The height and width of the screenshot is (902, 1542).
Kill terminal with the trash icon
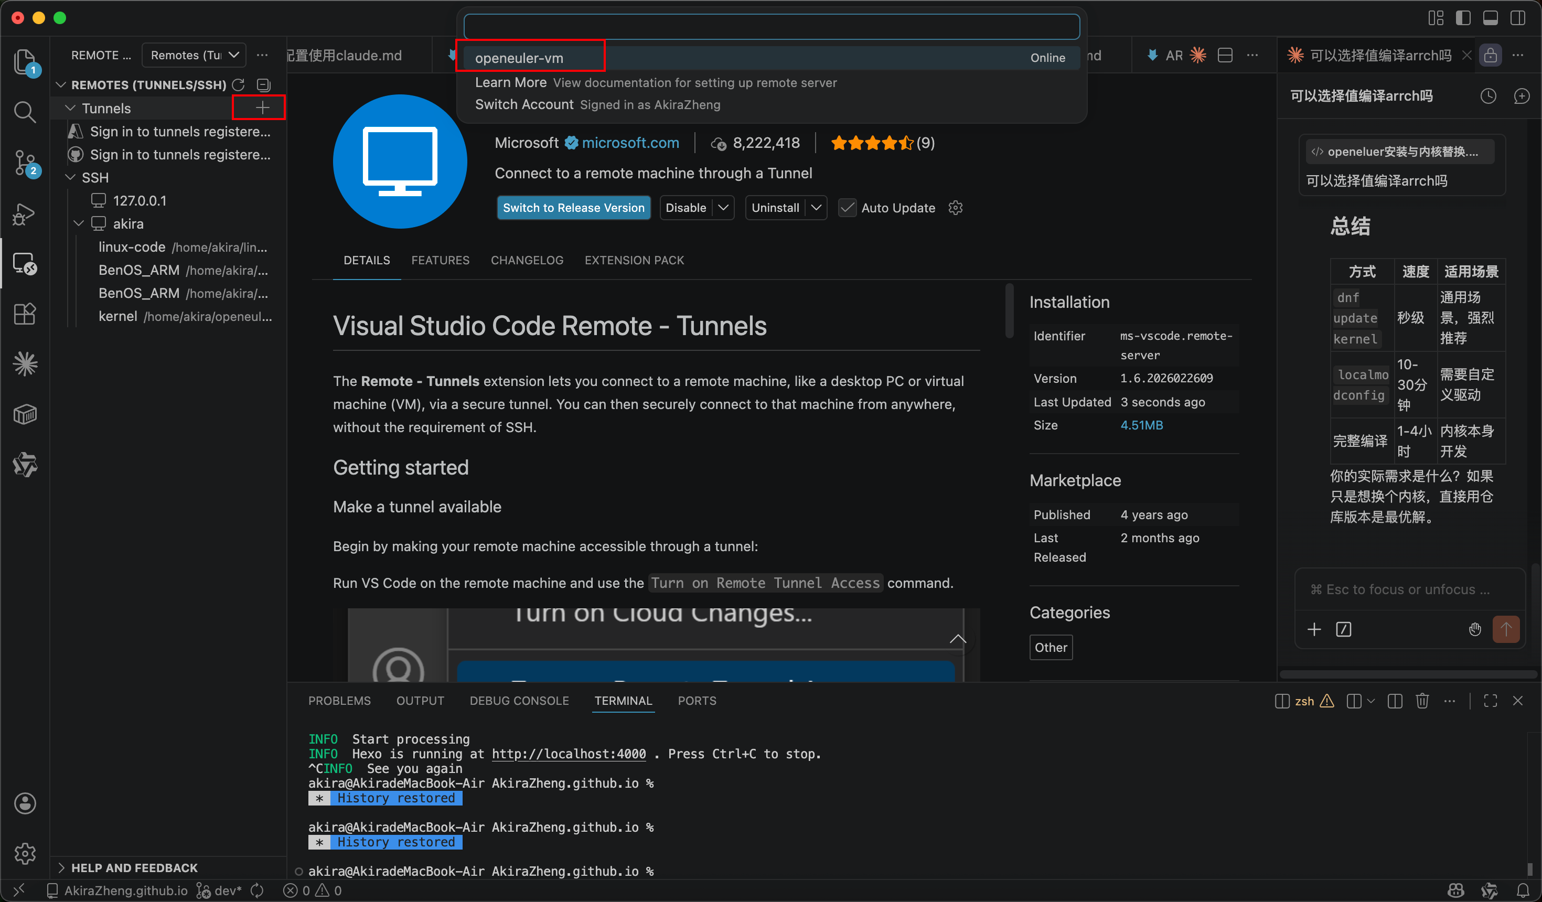1422,701
